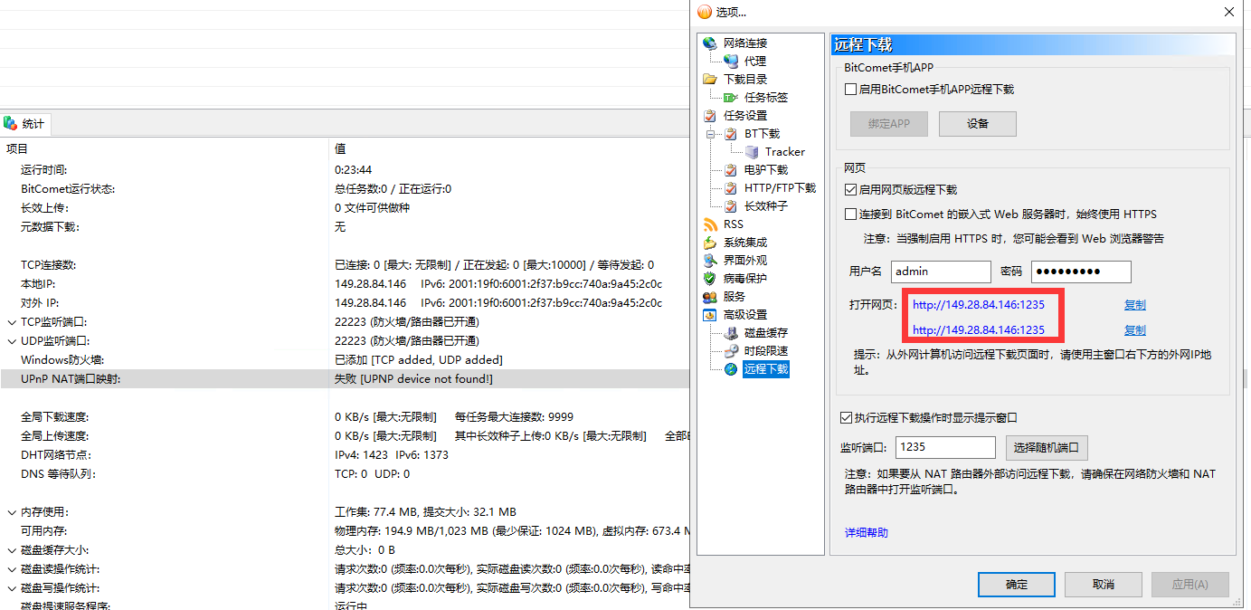Screen dimensions: 1251x610
Task: Open the 系统集成 icon entry
Action: [x=709, y=243]
